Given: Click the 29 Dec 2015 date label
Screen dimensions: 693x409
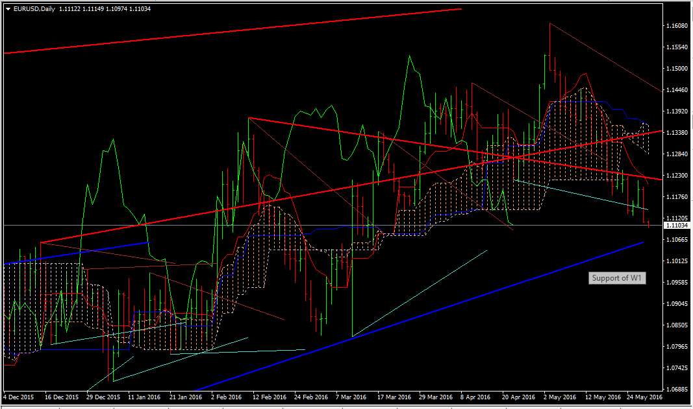Looking at the screenshot, I should [103, 397].
